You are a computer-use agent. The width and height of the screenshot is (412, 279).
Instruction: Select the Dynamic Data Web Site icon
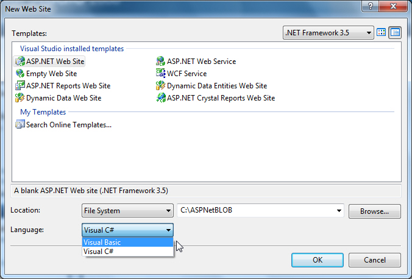[x=20, y=98]
